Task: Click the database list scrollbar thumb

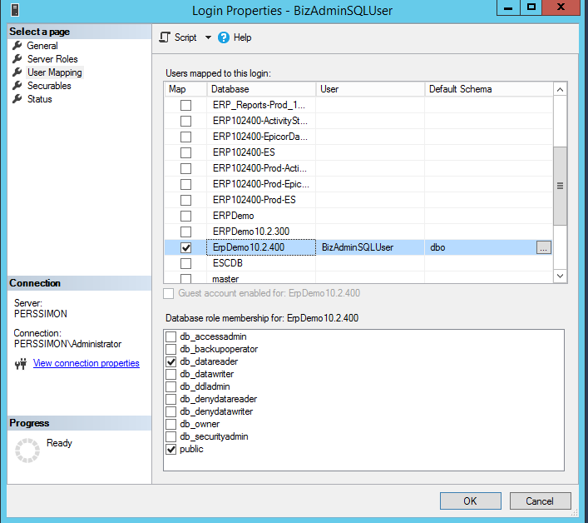Action: pyautogui.click(x=560, y=186)
